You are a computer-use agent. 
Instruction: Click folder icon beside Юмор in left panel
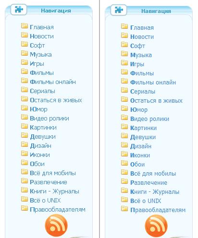click(25, 108)
